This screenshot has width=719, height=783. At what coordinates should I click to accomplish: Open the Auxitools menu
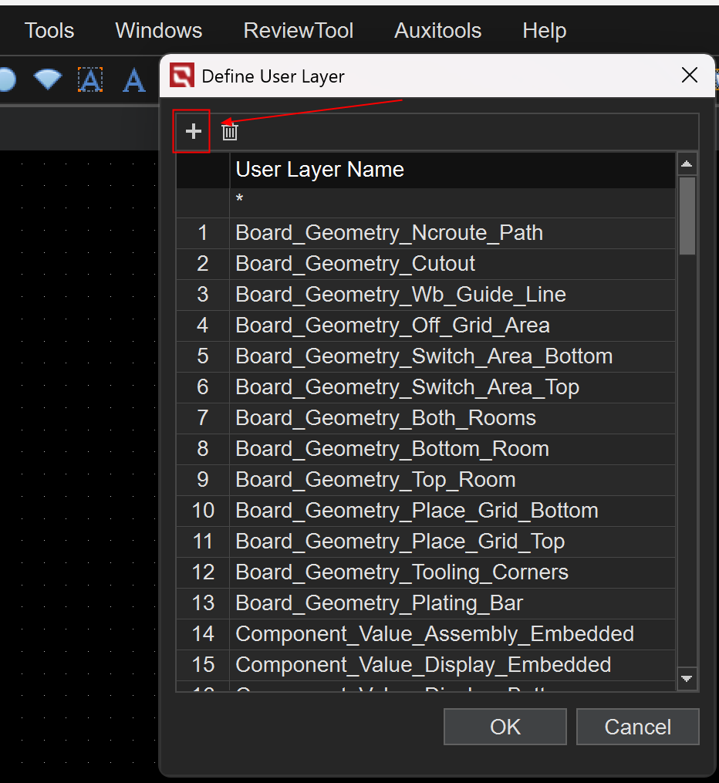click(437, 31)
